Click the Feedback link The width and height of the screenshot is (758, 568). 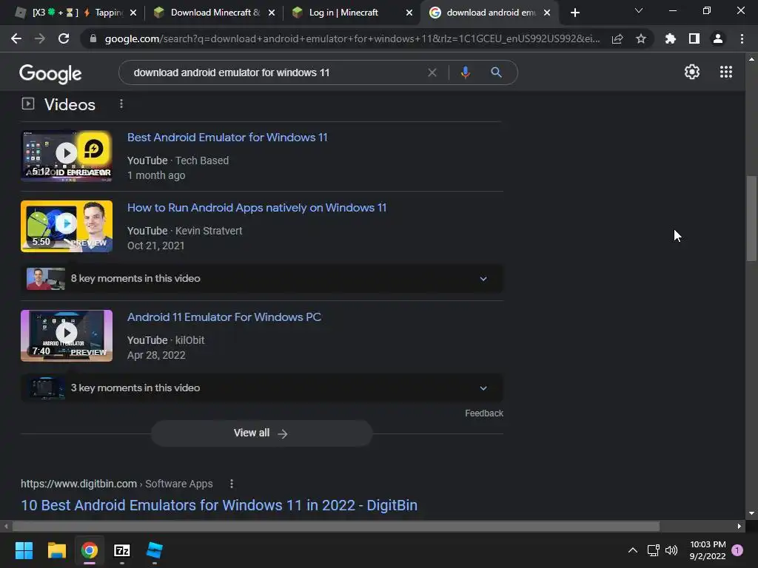[x=484, y=413]
